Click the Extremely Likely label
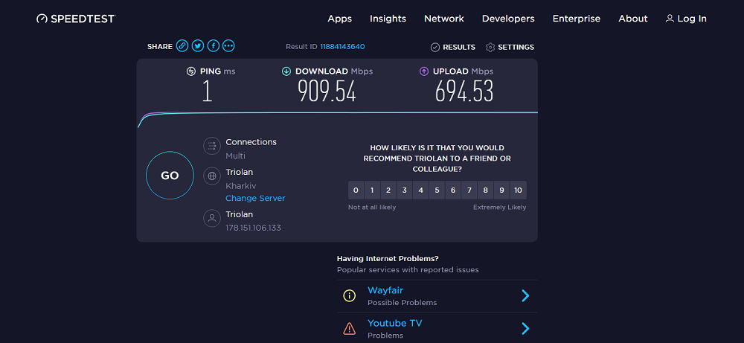The image size is (744, 343). pyautogui.click(x=500, y=208)
